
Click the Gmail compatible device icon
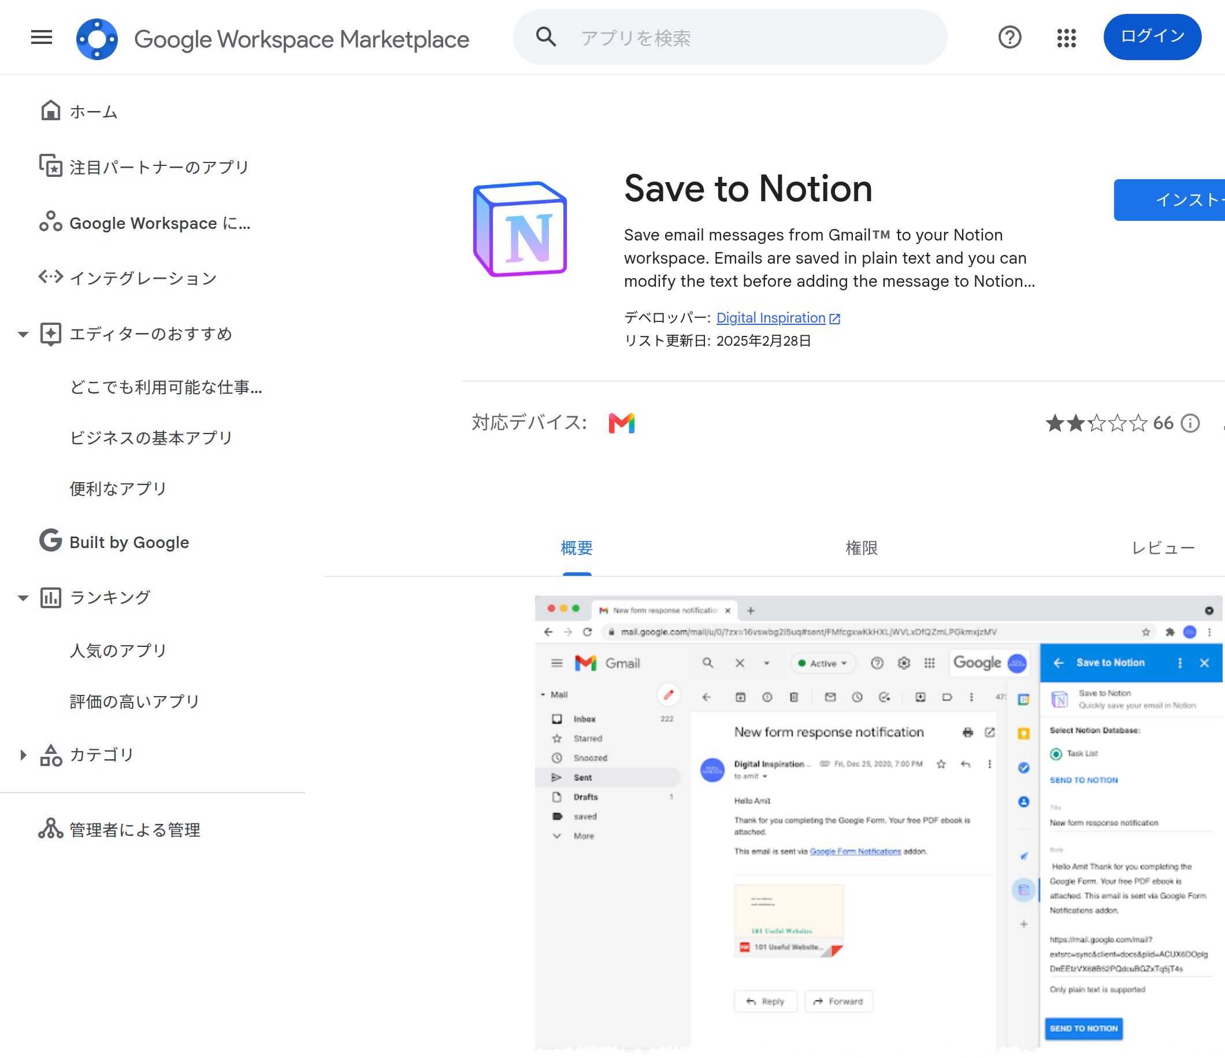click(x=621, y=423)
